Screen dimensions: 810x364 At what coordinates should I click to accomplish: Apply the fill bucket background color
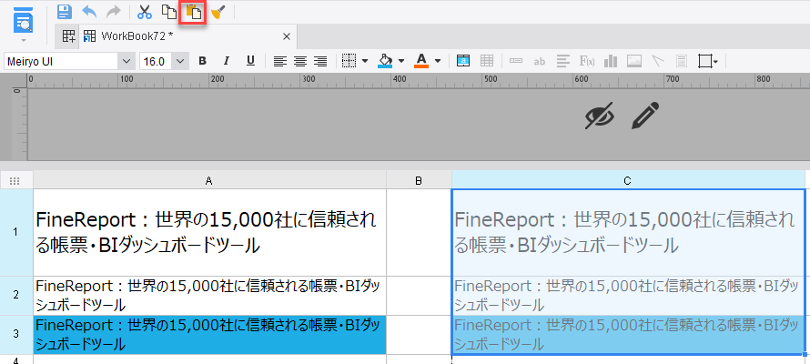[x=385, y=62]
